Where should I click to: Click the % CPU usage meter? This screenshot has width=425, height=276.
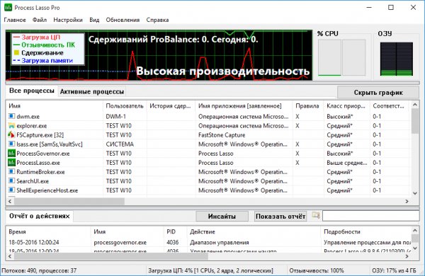[341, 57]
